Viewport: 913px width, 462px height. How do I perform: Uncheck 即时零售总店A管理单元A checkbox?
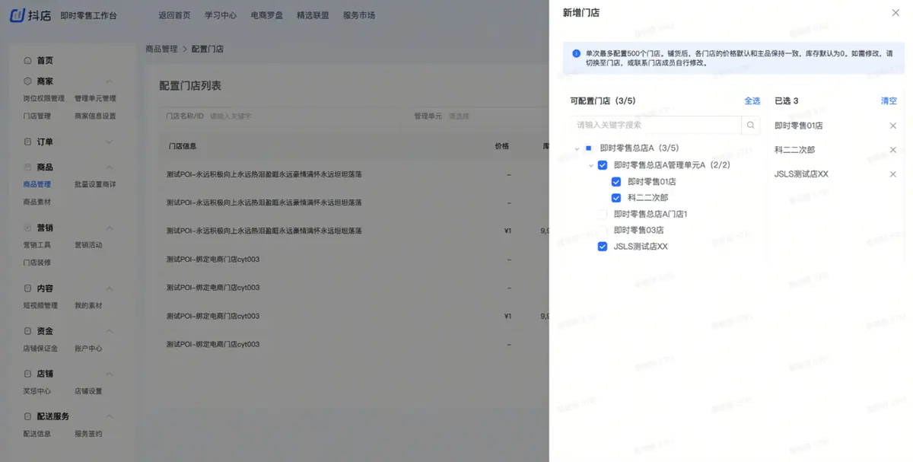pos(603,165)
